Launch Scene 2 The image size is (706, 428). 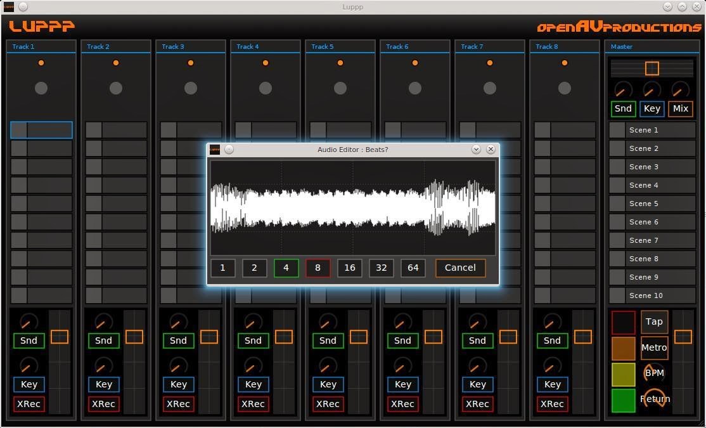[652, 148]
